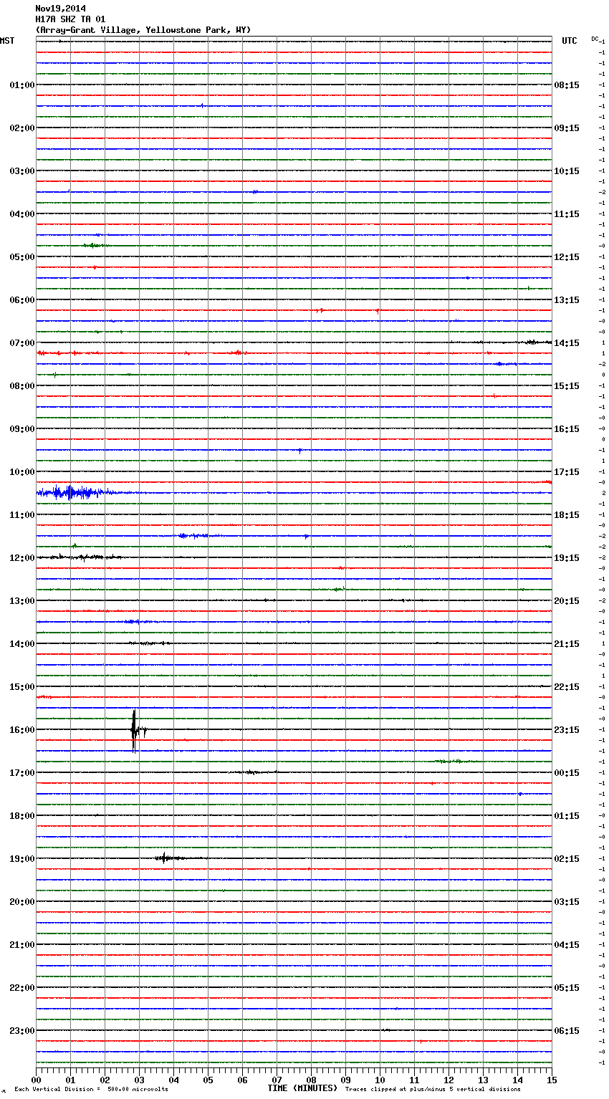Click the 02:15 UTC row label

(x=567, y=859)
